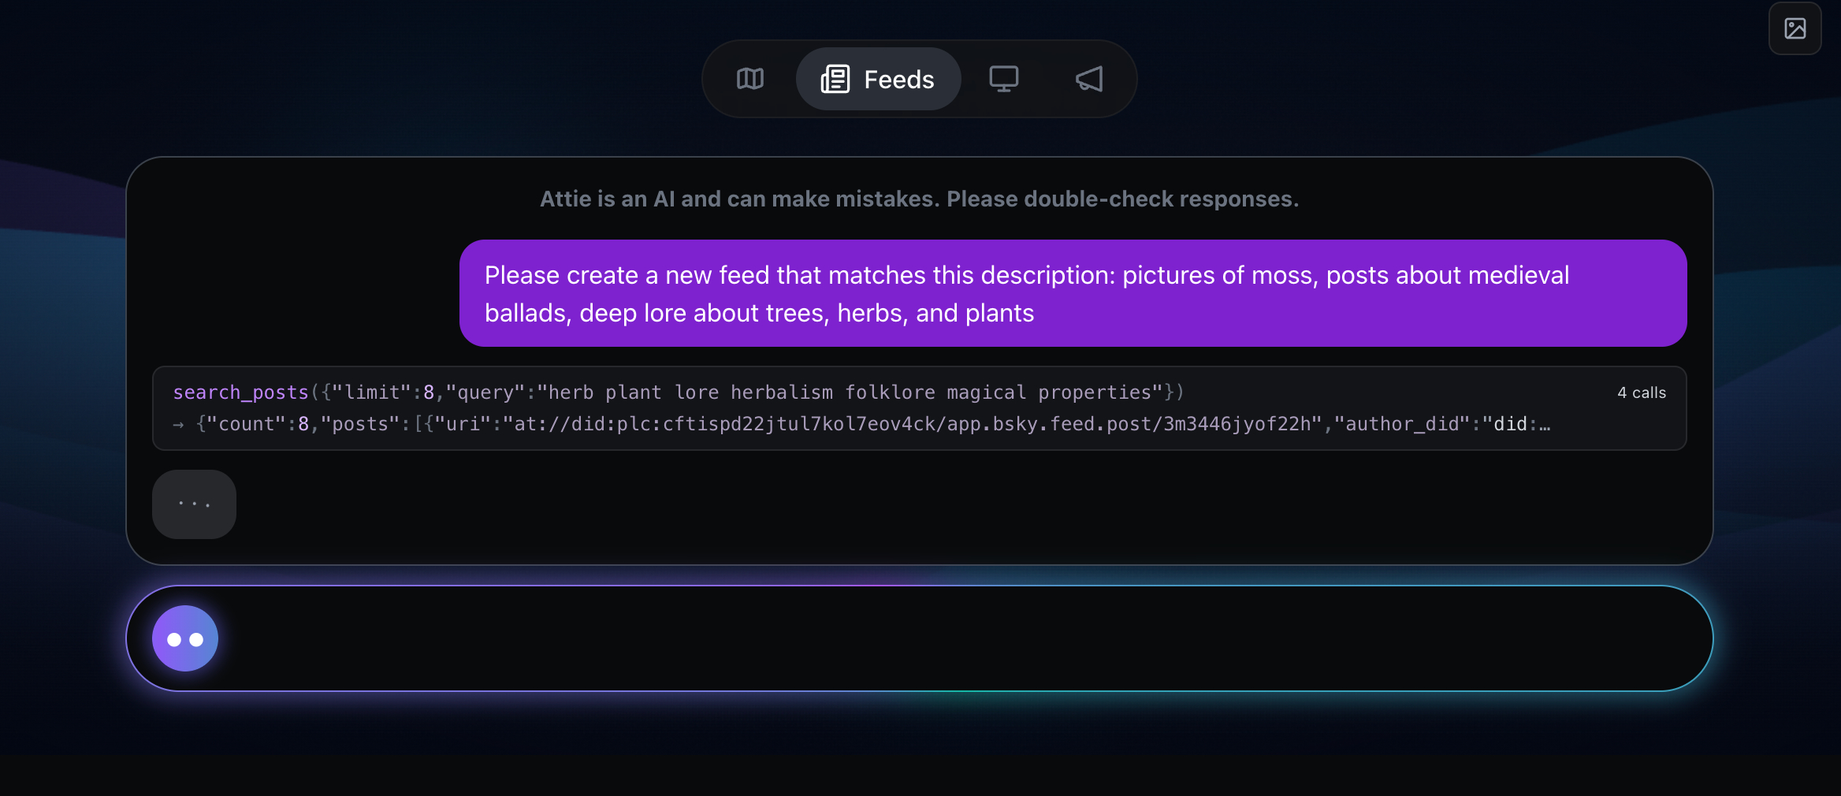Click the Feeds newspaper icon
Image resolution: width=1841 pixels, height=796 pixels.
(x=835, y=79)
